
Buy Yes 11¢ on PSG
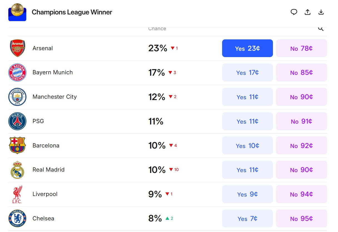[247, 121]
